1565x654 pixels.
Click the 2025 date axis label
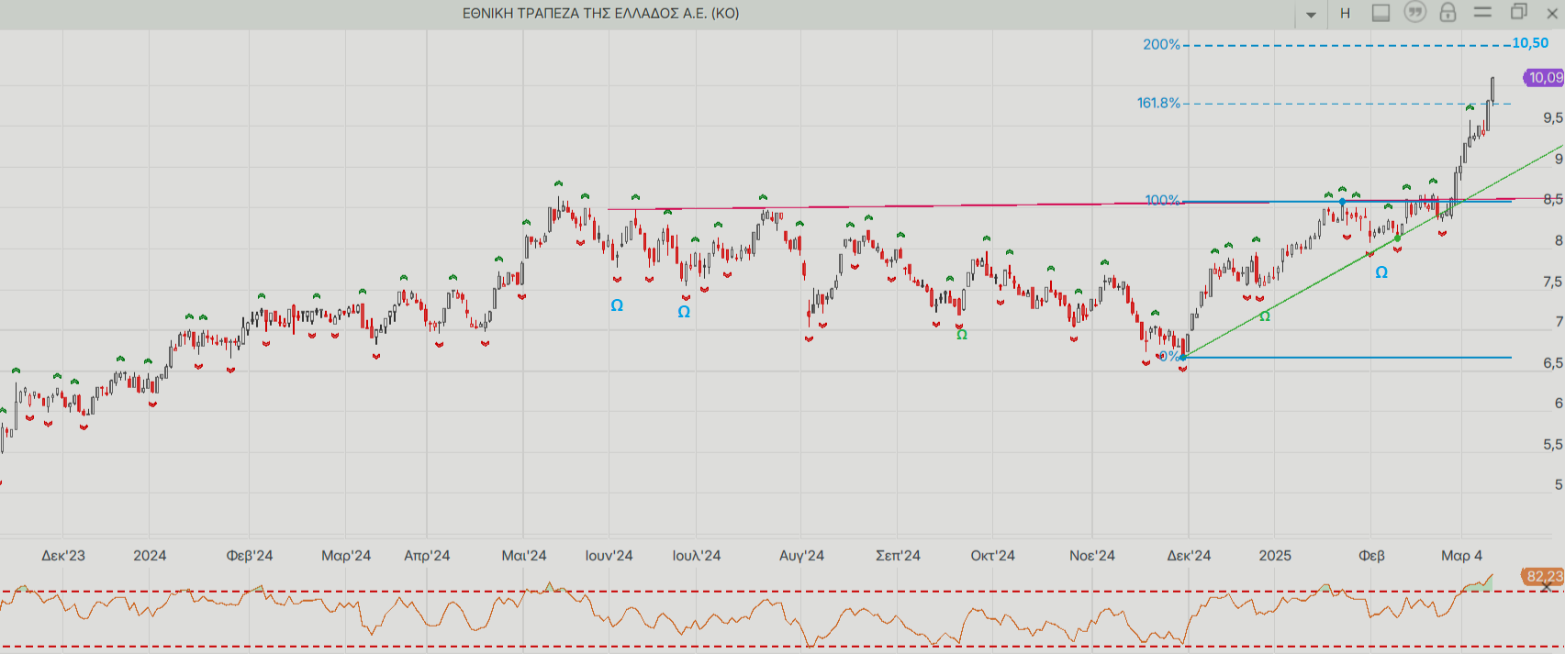pyautogui.click(x=1275, y=555)
